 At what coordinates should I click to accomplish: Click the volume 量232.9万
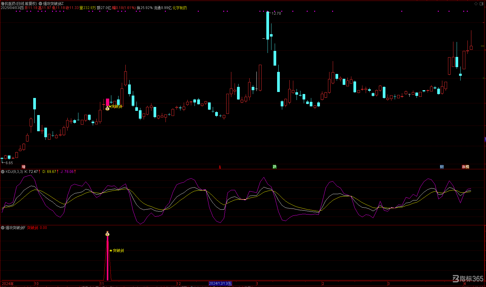click(x=88, y=8)
